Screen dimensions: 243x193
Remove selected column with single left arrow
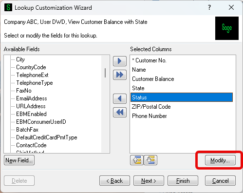[120, 98]
